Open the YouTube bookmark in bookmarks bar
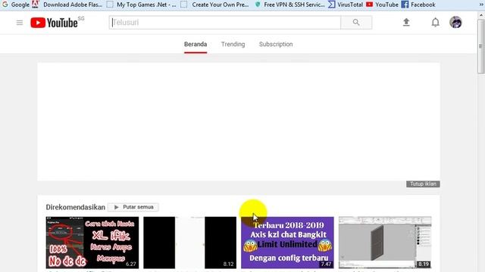The width and height of the screenshot is (485, 272). (x=382, y=5)
